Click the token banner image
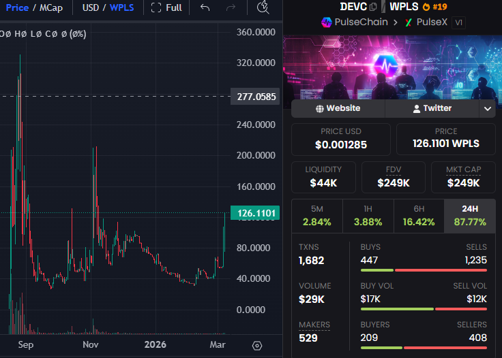Image resolution: width=502 pixels, height=358 pixels. point(392,67)
